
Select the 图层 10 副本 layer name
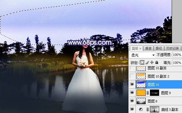[x=157, y=68]
